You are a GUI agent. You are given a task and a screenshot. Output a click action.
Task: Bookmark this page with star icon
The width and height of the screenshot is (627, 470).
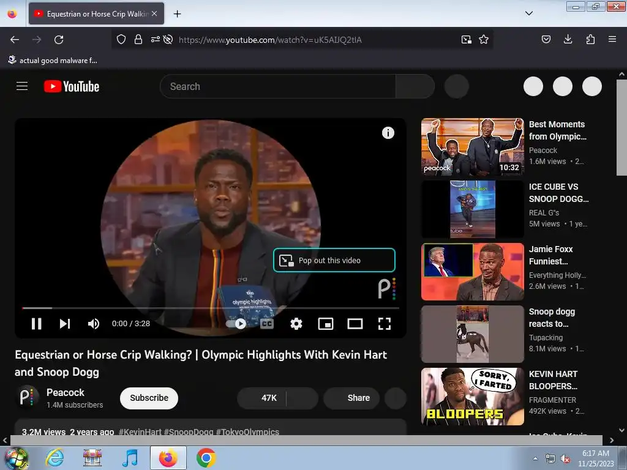point(484,39)
